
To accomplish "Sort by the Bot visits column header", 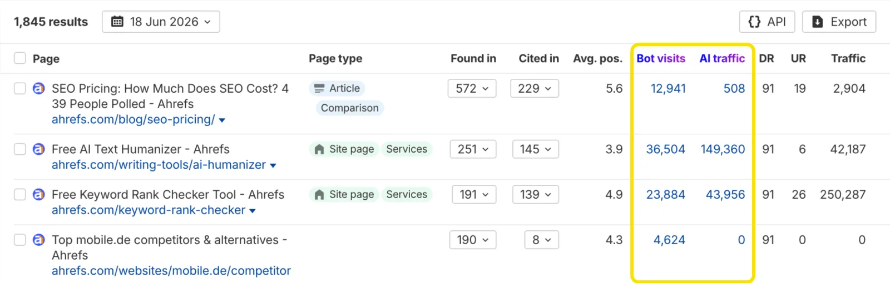I will [661, 58].
